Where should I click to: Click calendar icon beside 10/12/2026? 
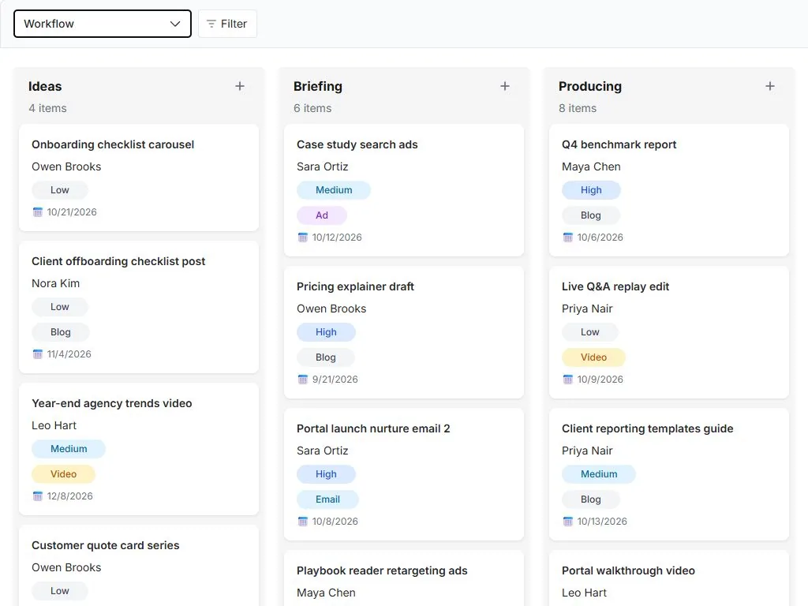303,237
